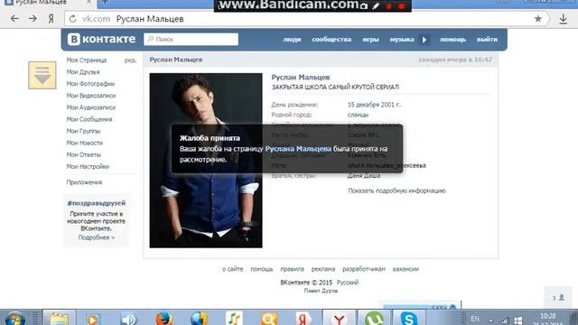Open 'Мои Ответы'

pos(83,154)
